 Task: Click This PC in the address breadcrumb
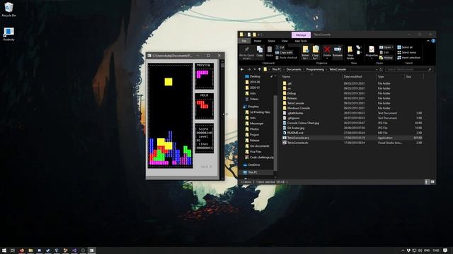point(276,69)
